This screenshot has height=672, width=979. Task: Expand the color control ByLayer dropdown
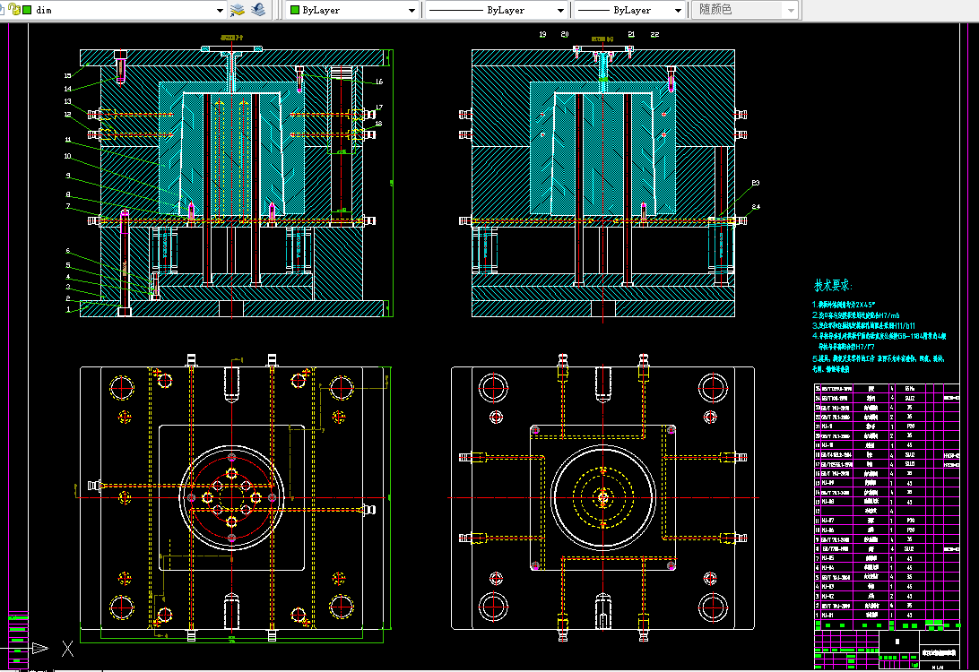click(x=412, y=10)
